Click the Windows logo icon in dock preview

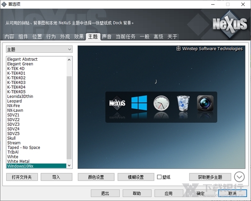[x=139, y=103]
